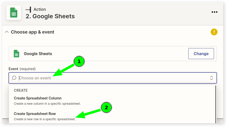Click the yellow warning status icon
The image size is (227, 127).
(x=214, y=32)
